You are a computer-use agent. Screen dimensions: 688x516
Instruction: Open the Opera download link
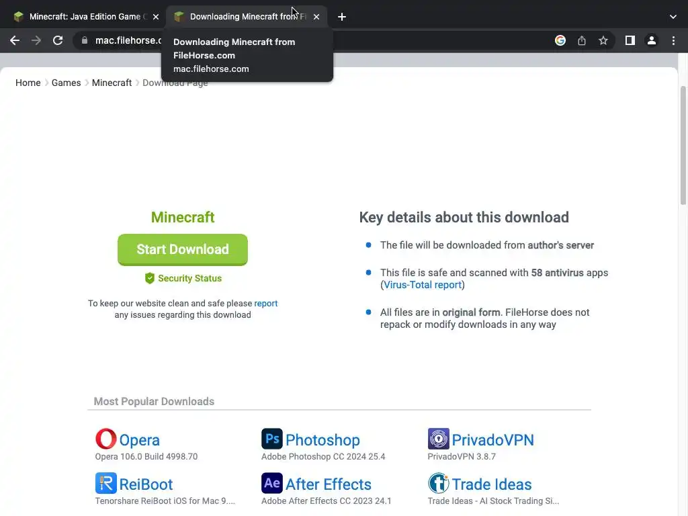click(140, 440)
